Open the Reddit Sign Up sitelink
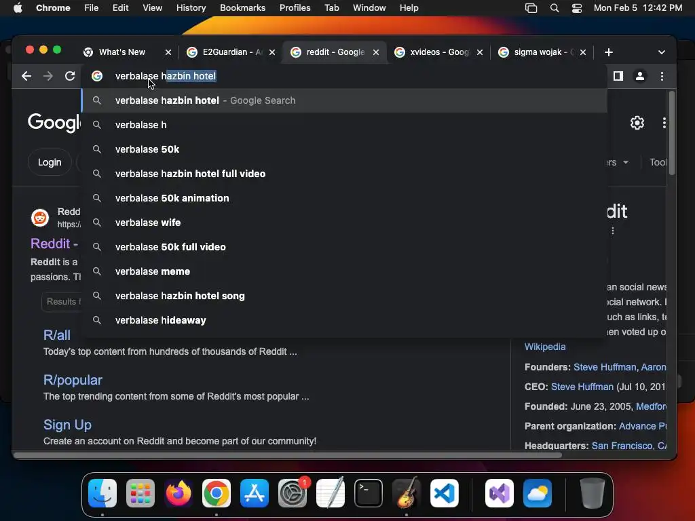Image resolution: width=695 pixels, height=521 pixels. click(x=67, y=425)
